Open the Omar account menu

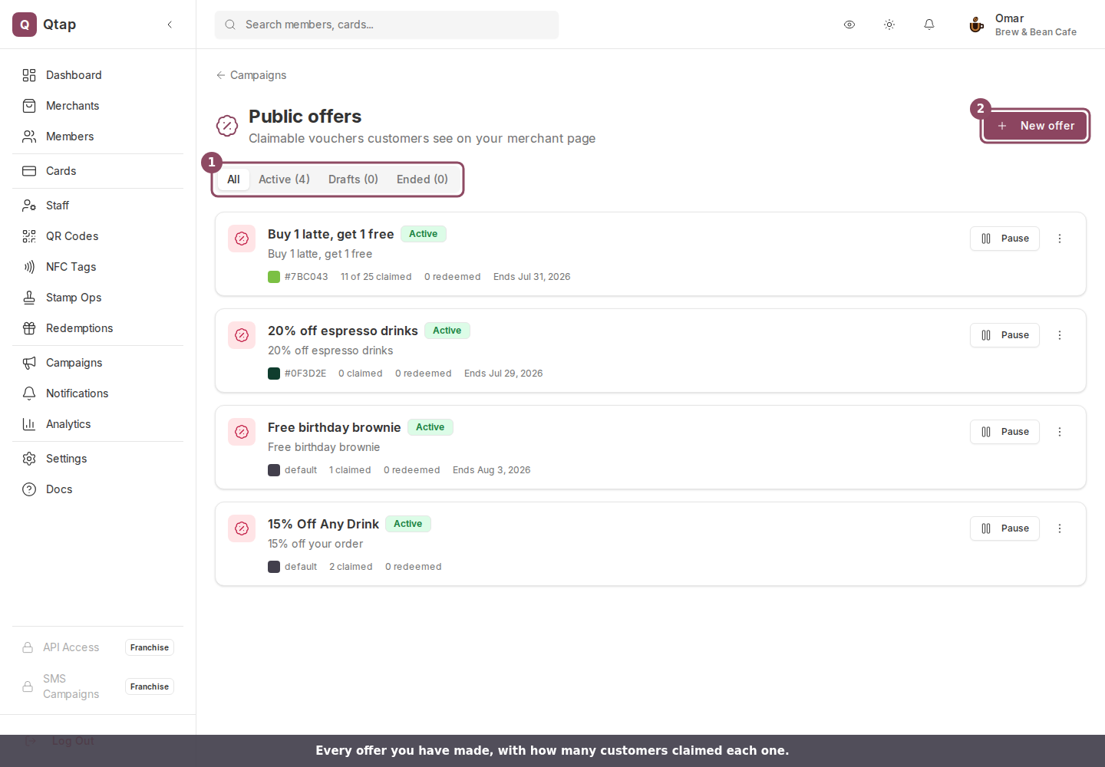[x=1023, y=25]
